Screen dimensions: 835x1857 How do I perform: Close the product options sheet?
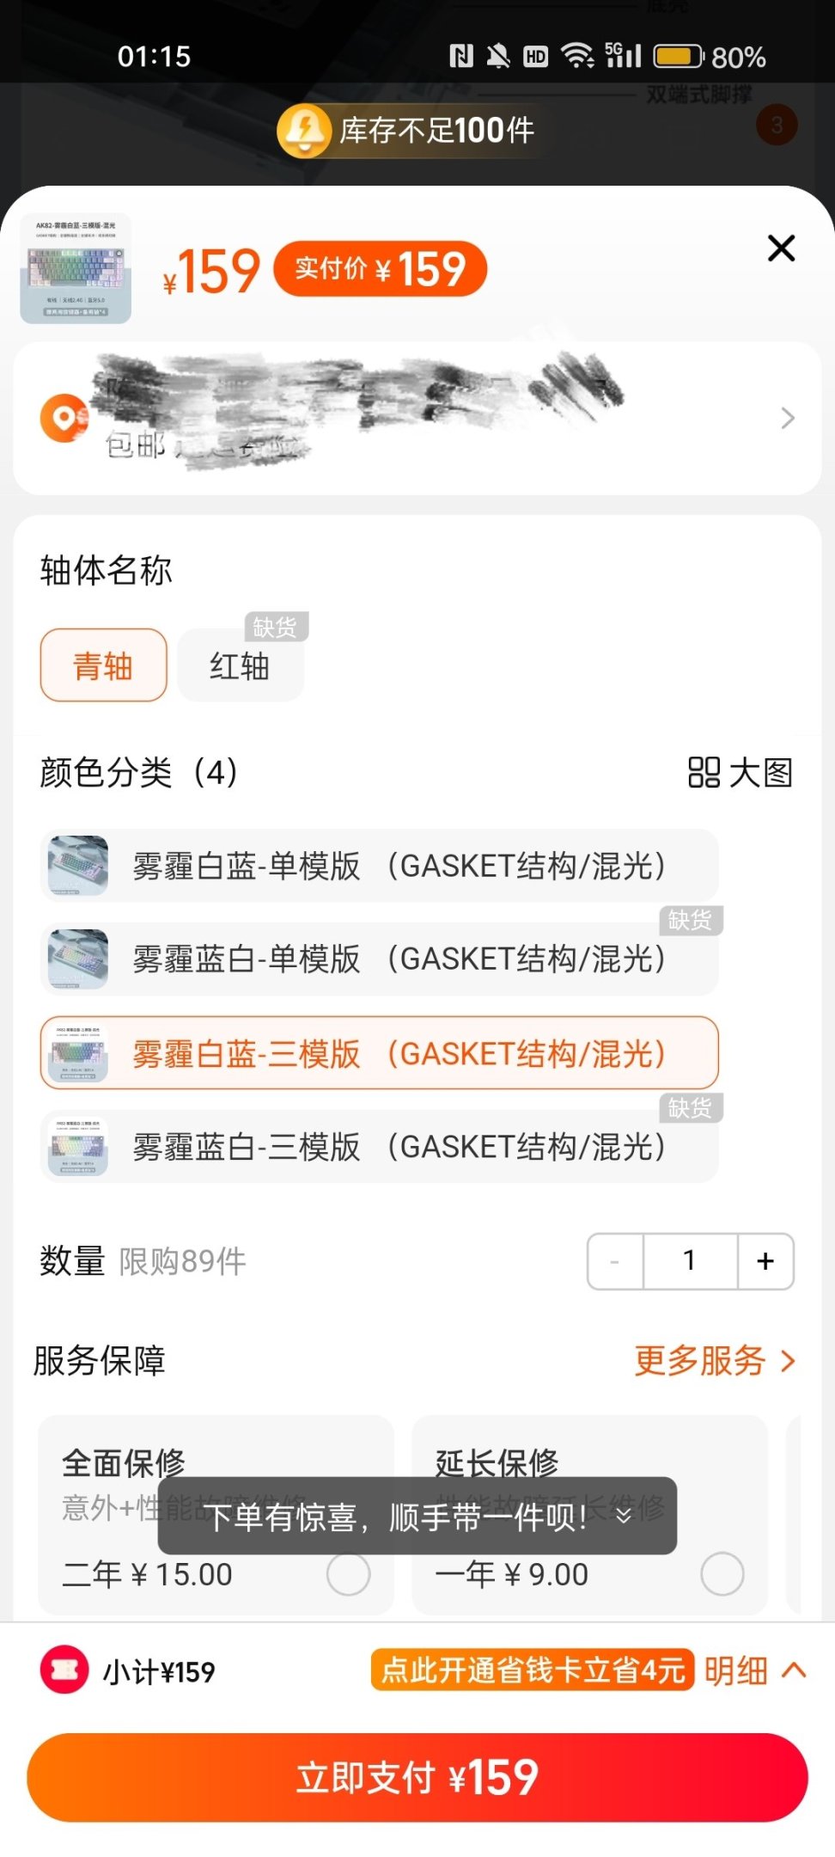click(x=781, y=248)
